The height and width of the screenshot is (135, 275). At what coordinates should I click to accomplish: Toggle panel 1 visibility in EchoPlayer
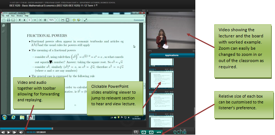[x=144, y=132]
